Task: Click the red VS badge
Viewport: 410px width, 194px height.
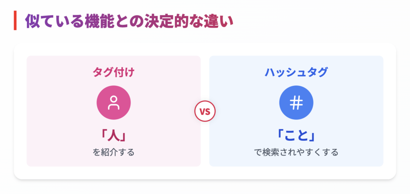Action: click(x=205, y=111)
